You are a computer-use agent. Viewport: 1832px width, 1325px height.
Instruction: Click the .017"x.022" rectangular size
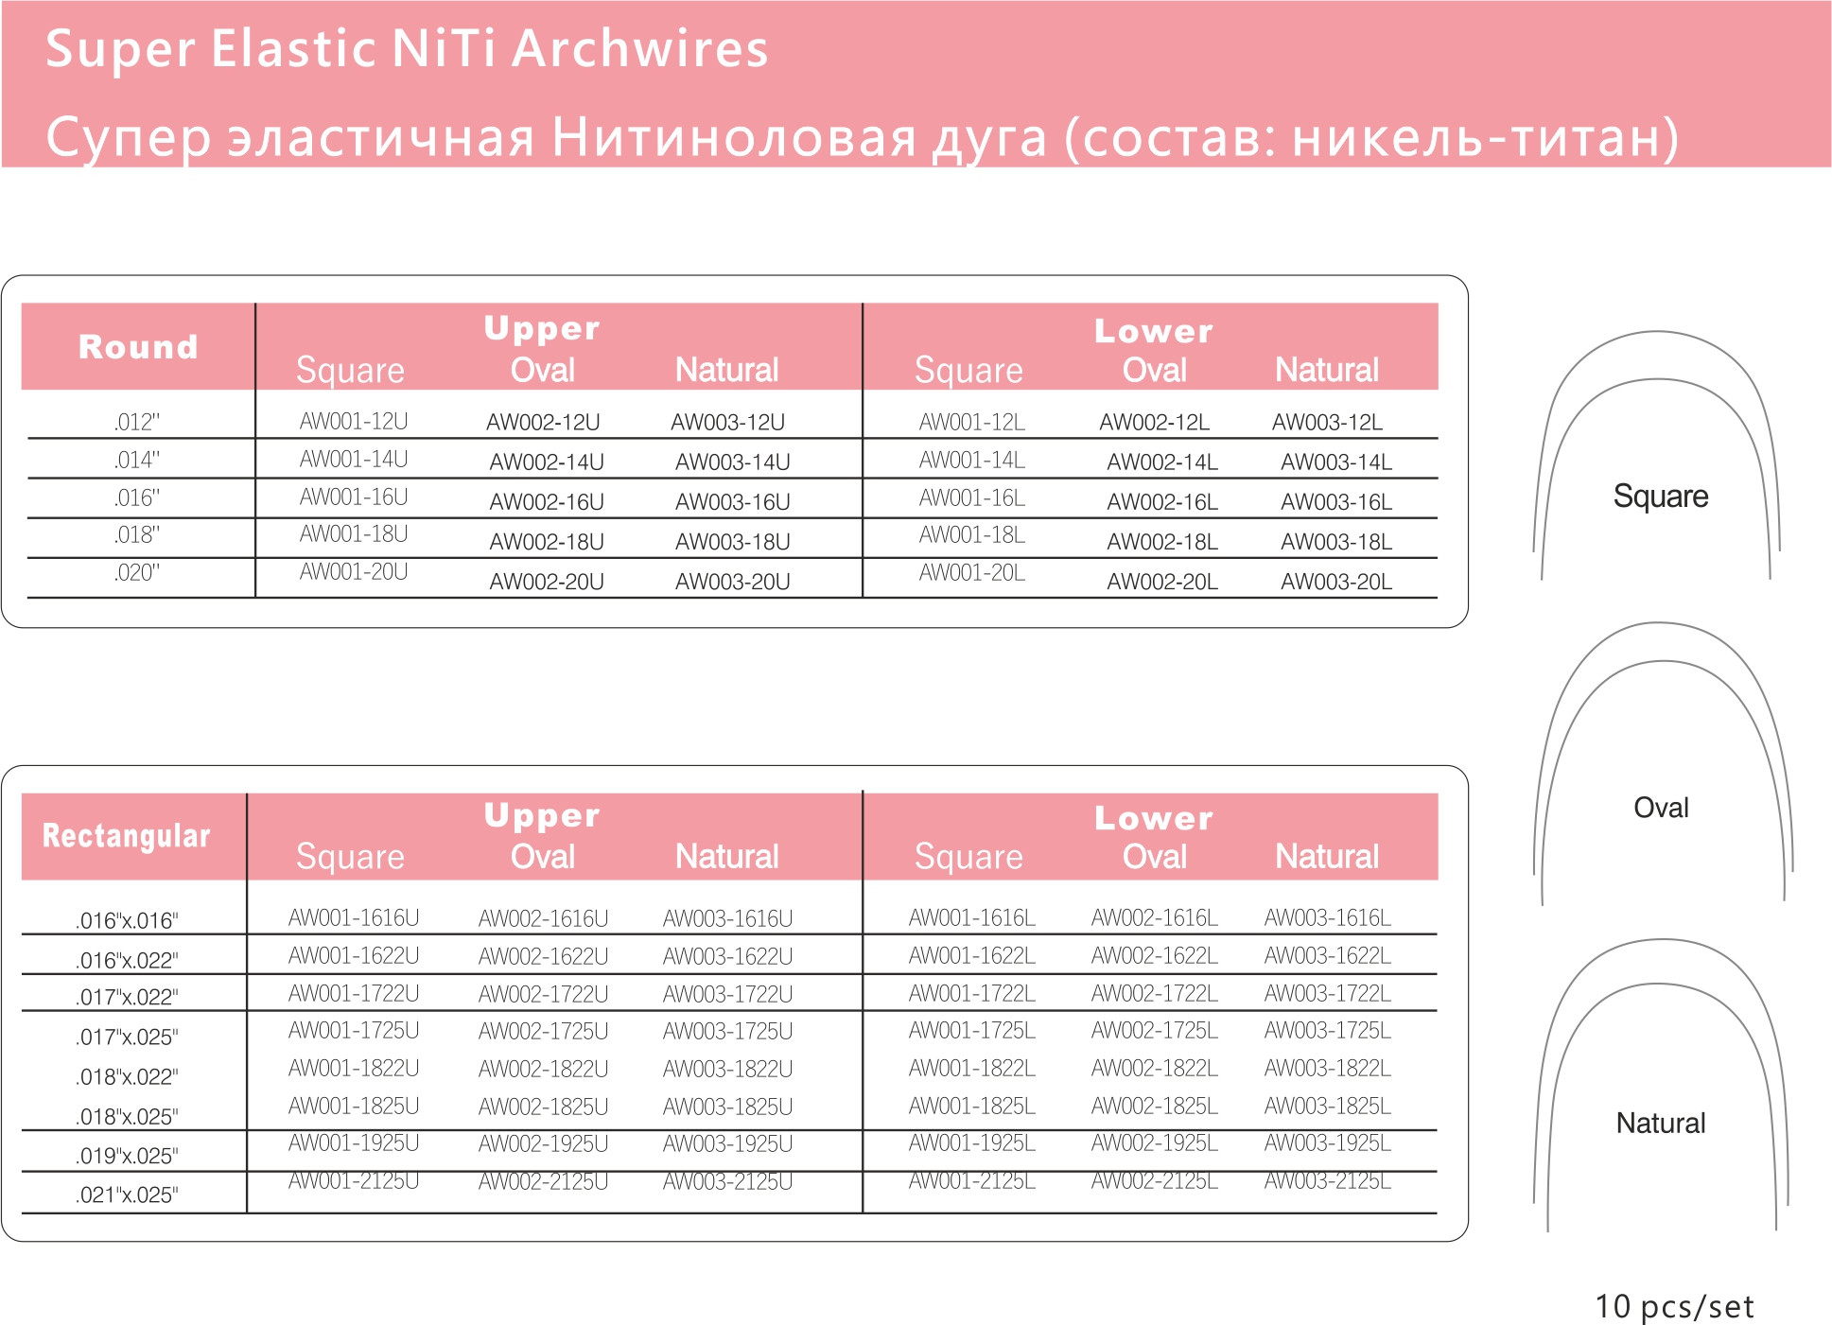pos(127,997)
